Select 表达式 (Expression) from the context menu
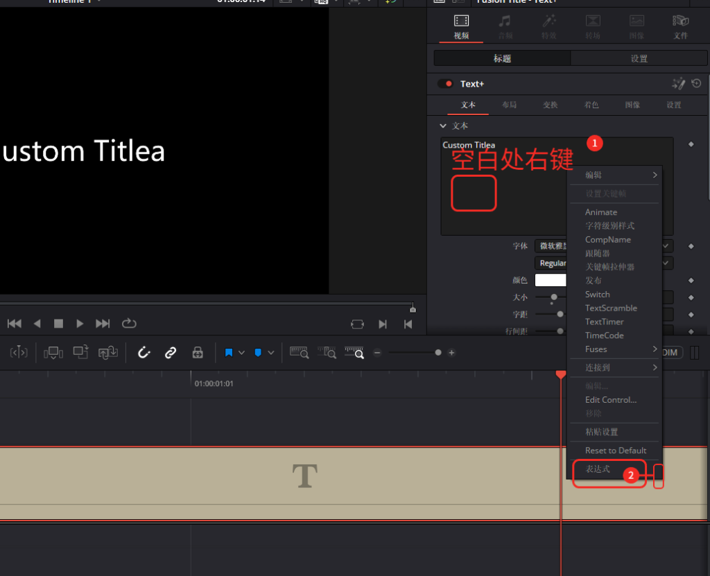The height and width of the screenshot is (576, 710). pos(598,469)
